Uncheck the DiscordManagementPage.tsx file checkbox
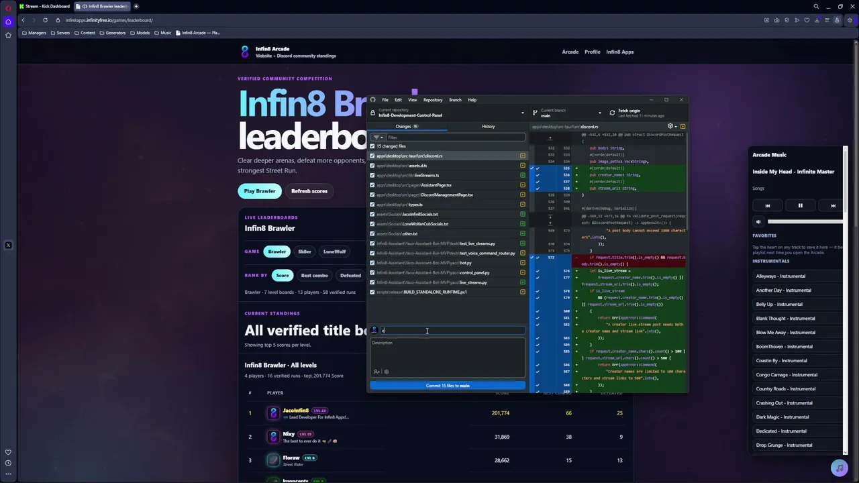The height and width of the screenshot is (483, 859). pos(372,195)
